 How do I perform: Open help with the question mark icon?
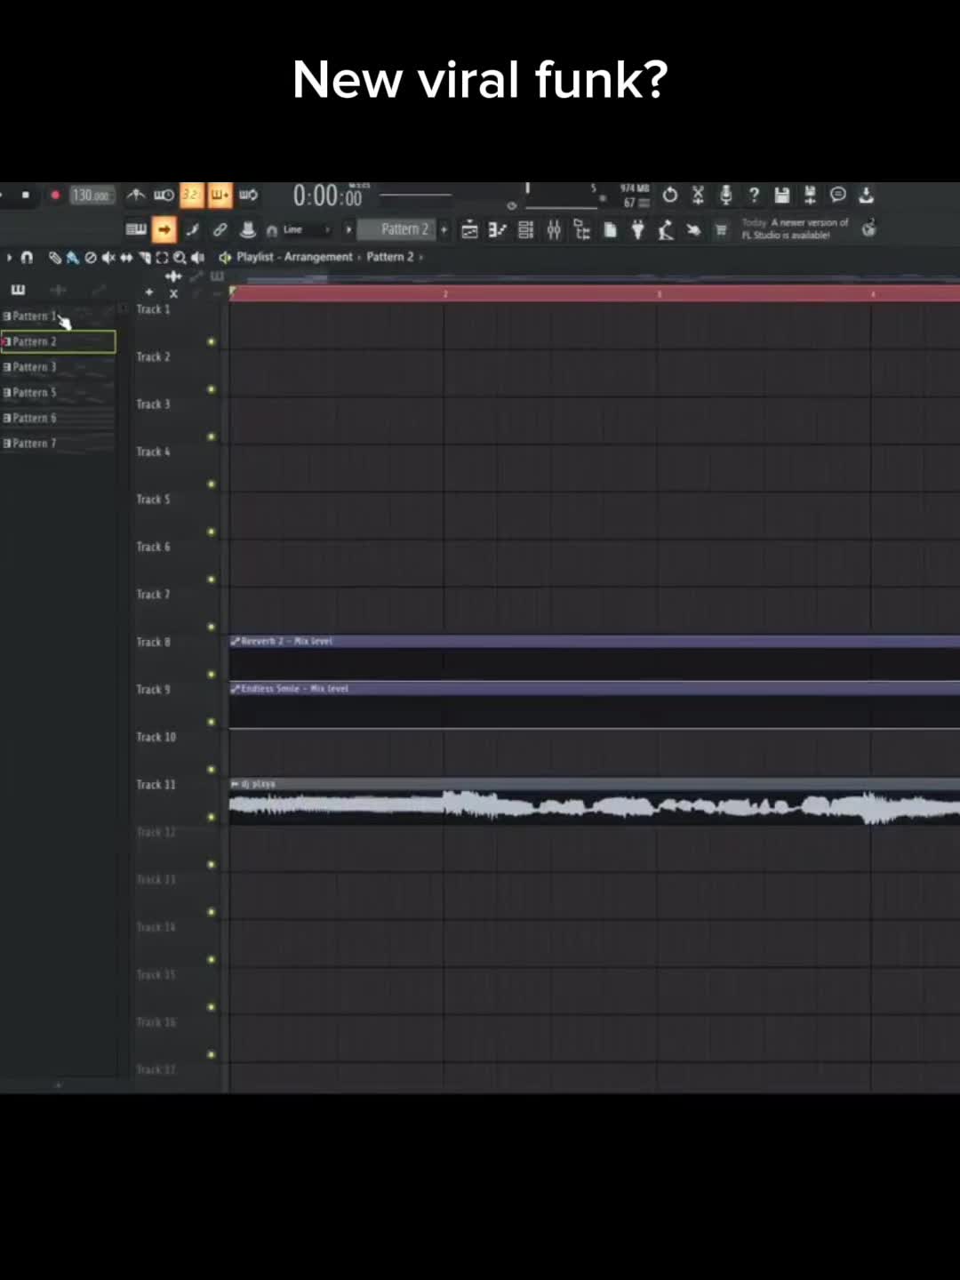[754, 195]
